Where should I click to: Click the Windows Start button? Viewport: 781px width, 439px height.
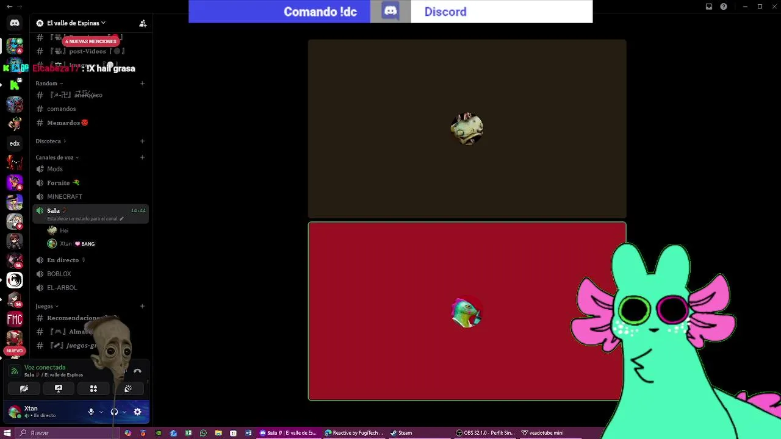[x=7, y=433]
